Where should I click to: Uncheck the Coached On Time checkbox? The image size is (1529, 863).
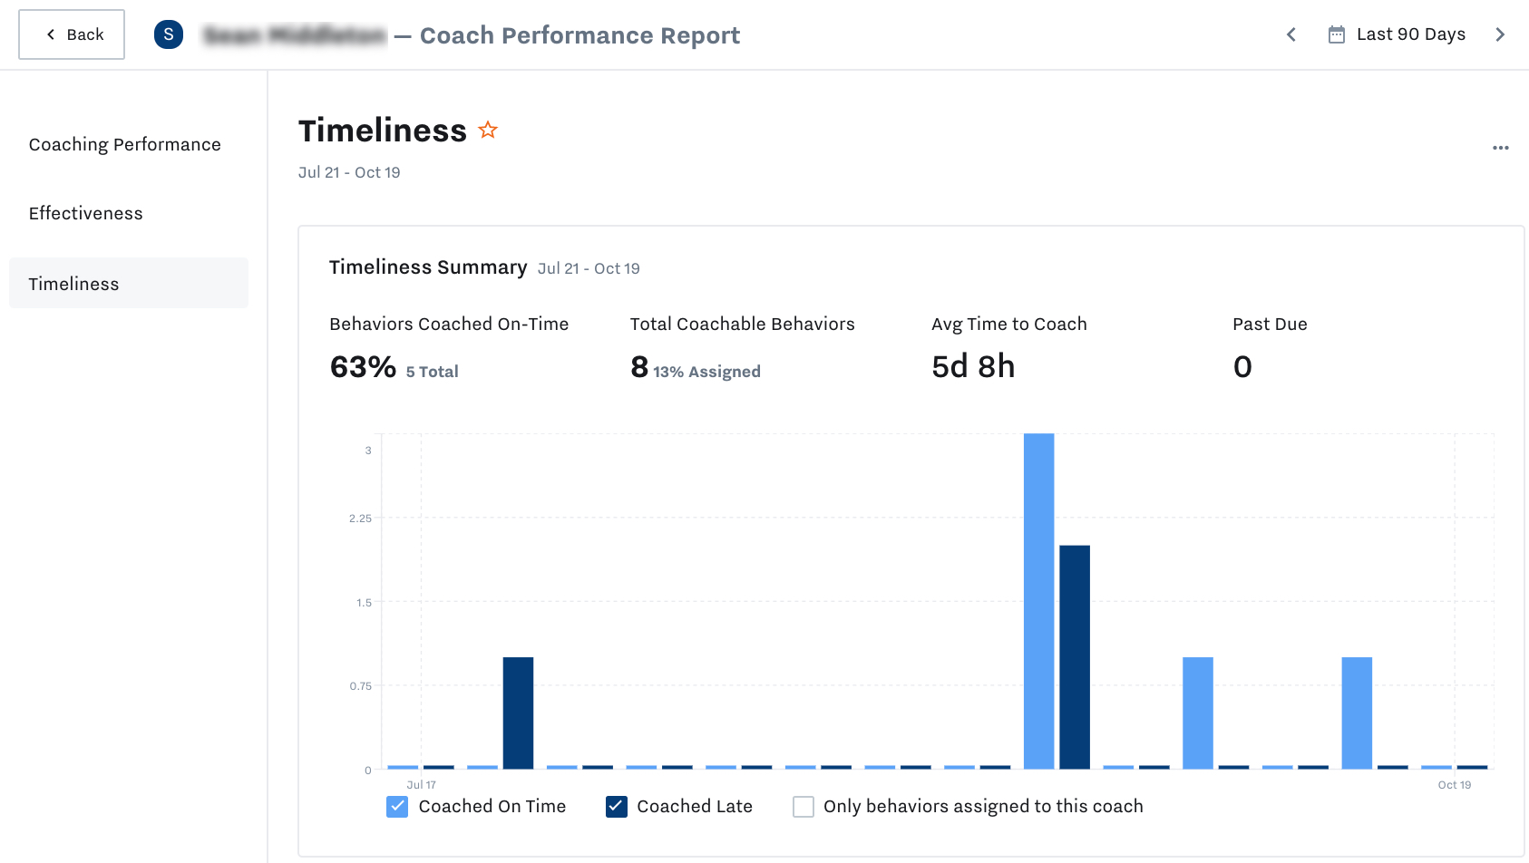tap(396, 806)
